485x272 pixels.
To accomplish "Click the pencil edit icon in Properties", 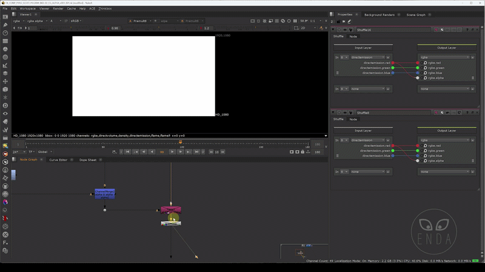I will point(349,22).
